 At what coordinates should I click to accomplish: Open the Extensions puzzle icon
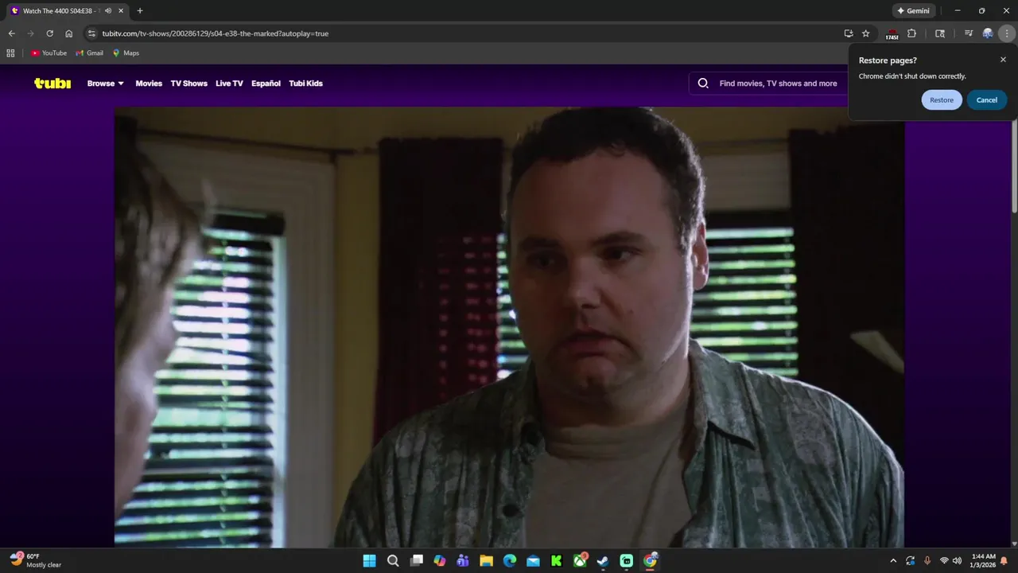[912, 33]
